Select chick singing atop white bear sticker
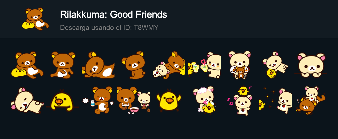Image resolution: width=338 pixels, height=139 pixels. (240, 100)
